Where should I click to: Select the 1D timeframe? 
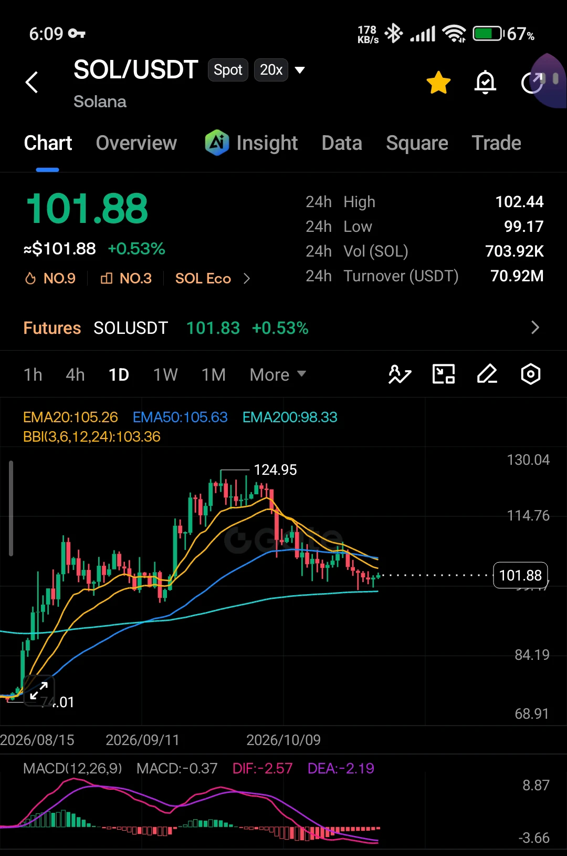(x=119, y=374)
